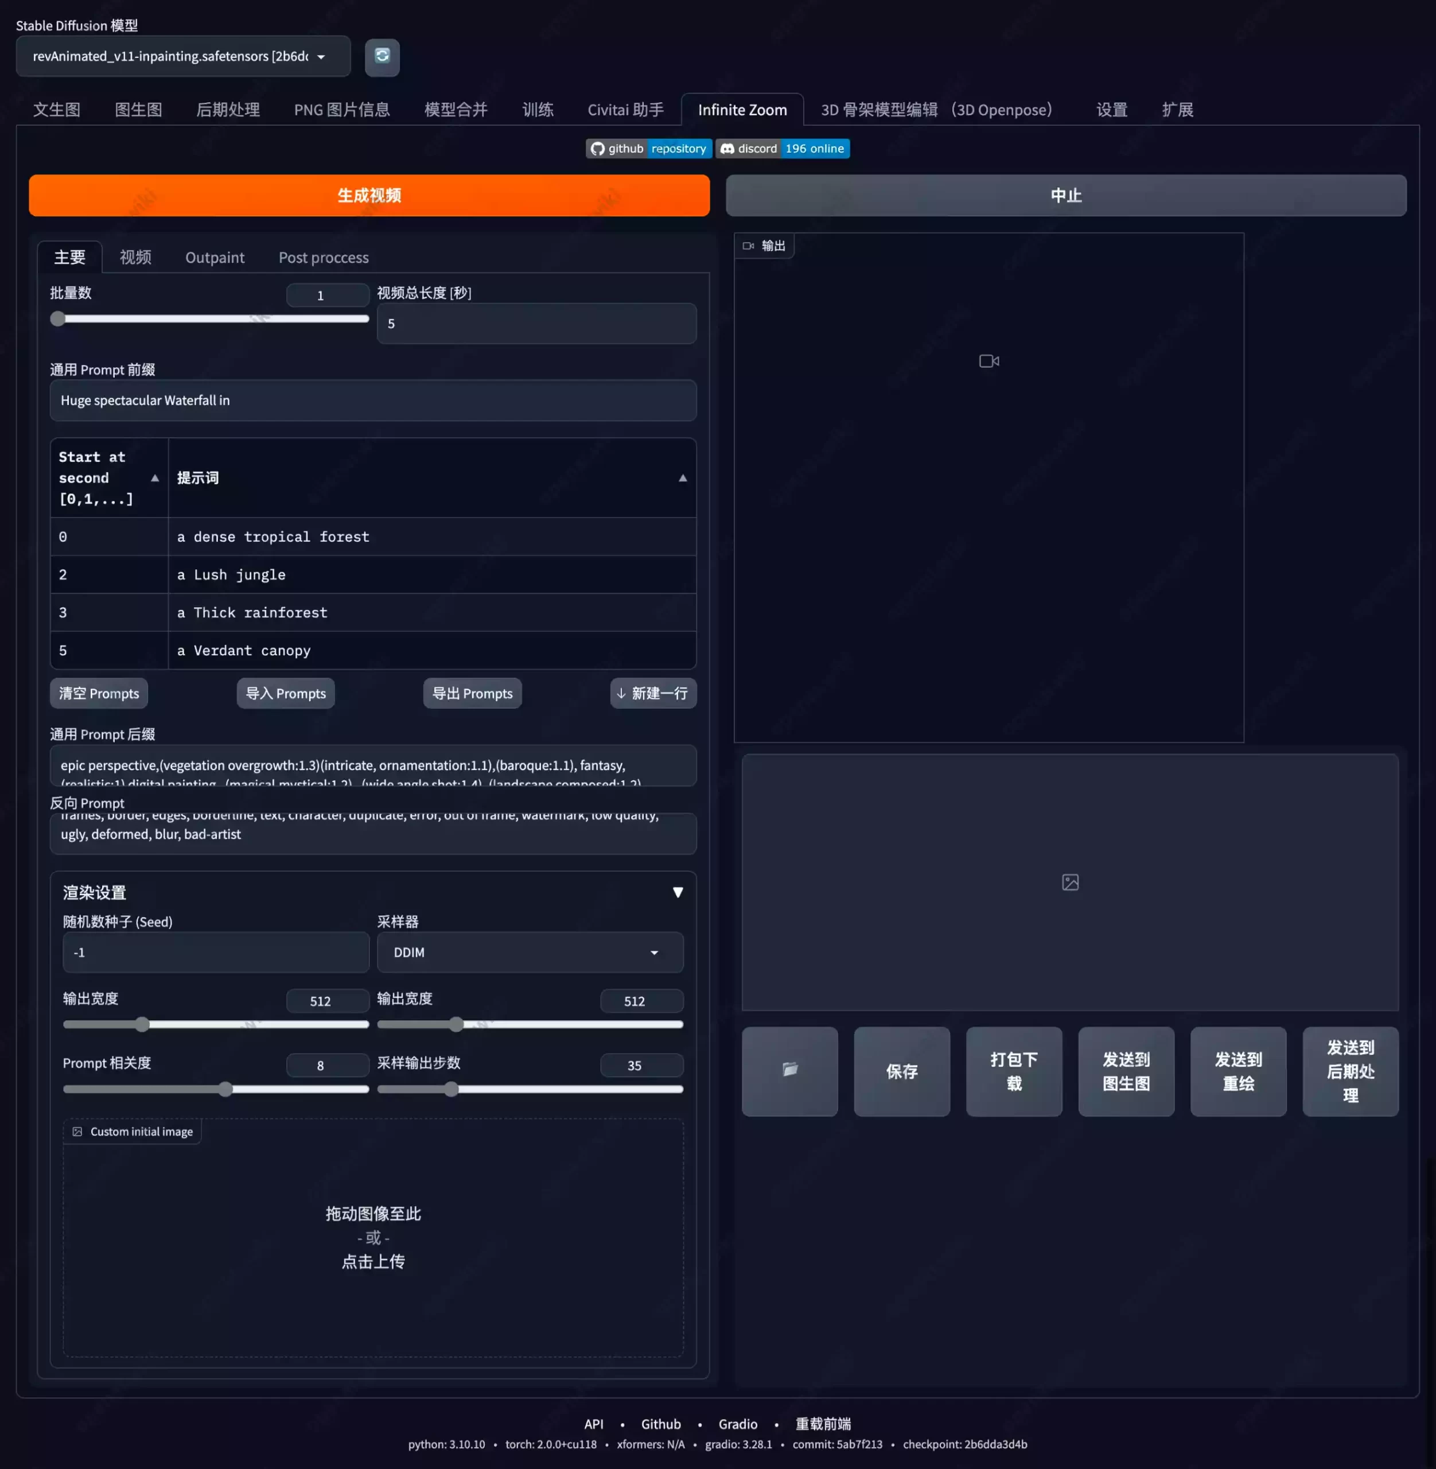This screenshot has height=1469, width=1436.
Task: Click the 中止 button
Action: click(1066, 196)
